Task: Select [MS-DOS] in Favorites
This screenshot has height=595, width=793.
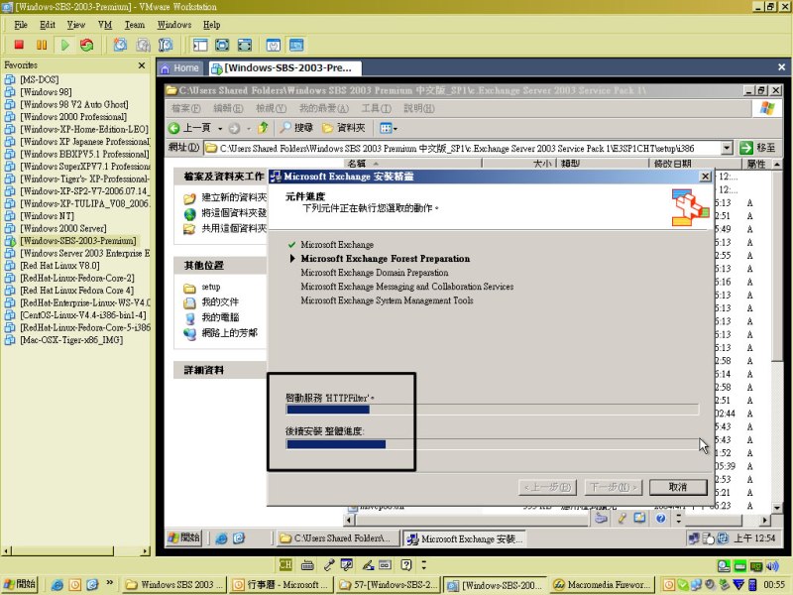Action: tap(40, 79)
